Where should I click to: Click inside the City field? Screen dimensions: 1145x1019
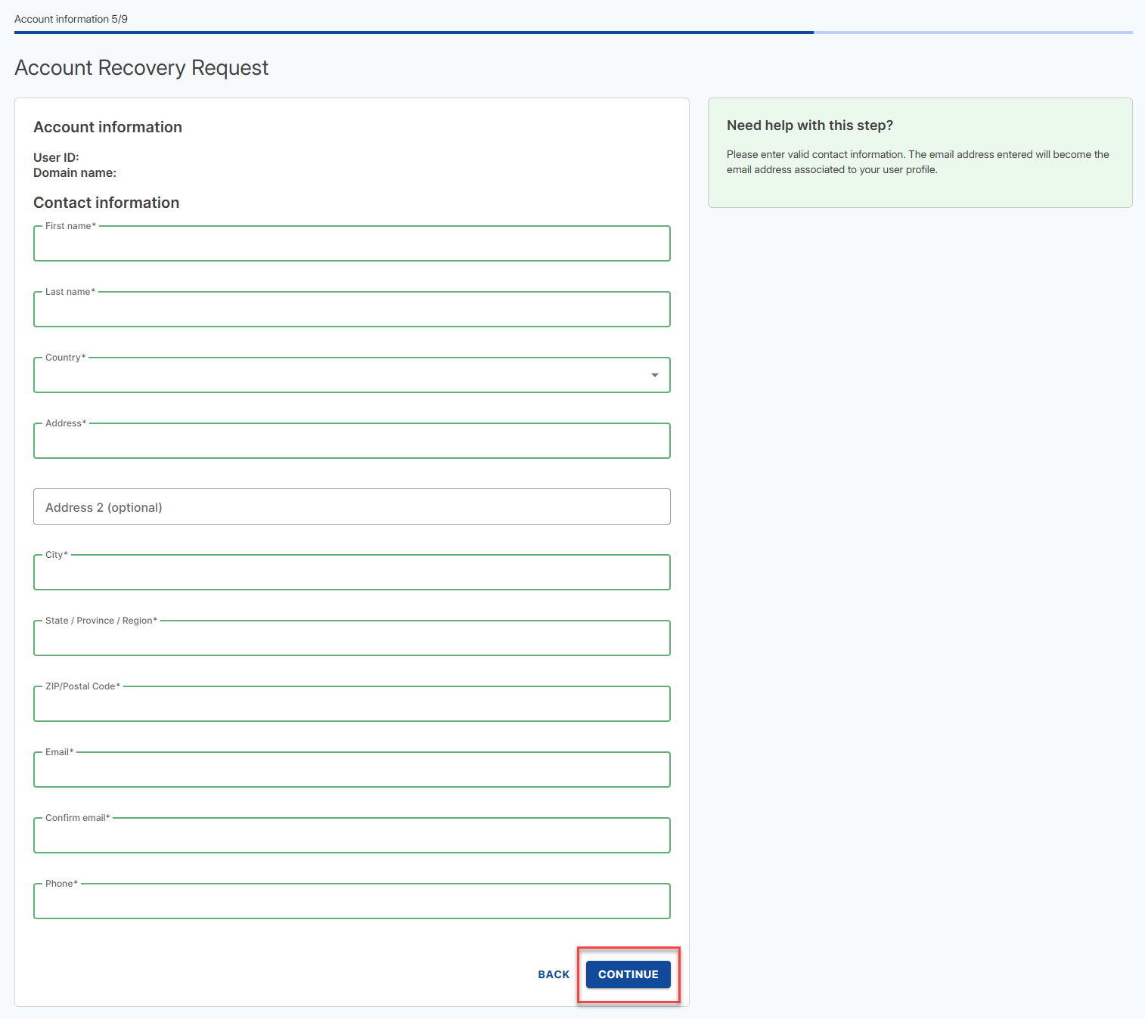pyautogui.click(x=352, y=572)
